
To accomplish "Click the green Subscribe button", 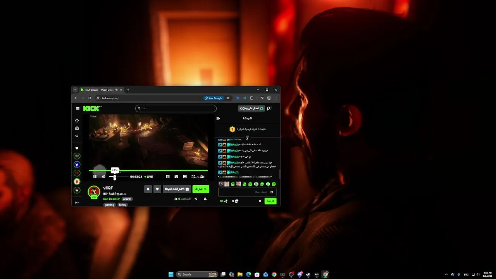I will [x=201, y=189].
